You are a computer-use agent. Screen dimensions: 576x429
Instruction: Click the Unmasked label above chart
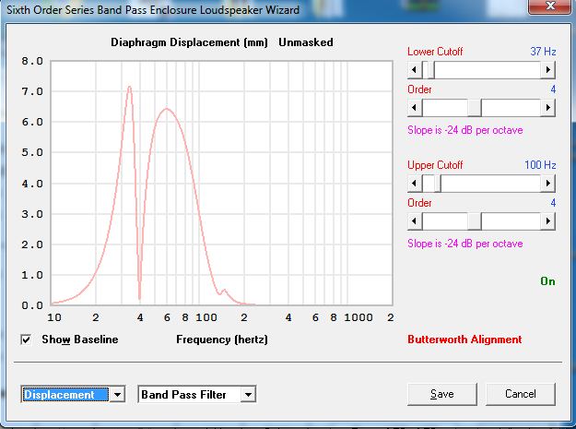point(306,42)
